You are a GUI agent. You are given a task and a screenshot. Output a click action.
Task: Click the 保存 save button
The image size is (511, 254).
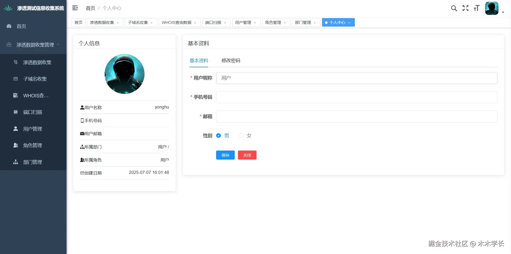(x=225, y=155)
